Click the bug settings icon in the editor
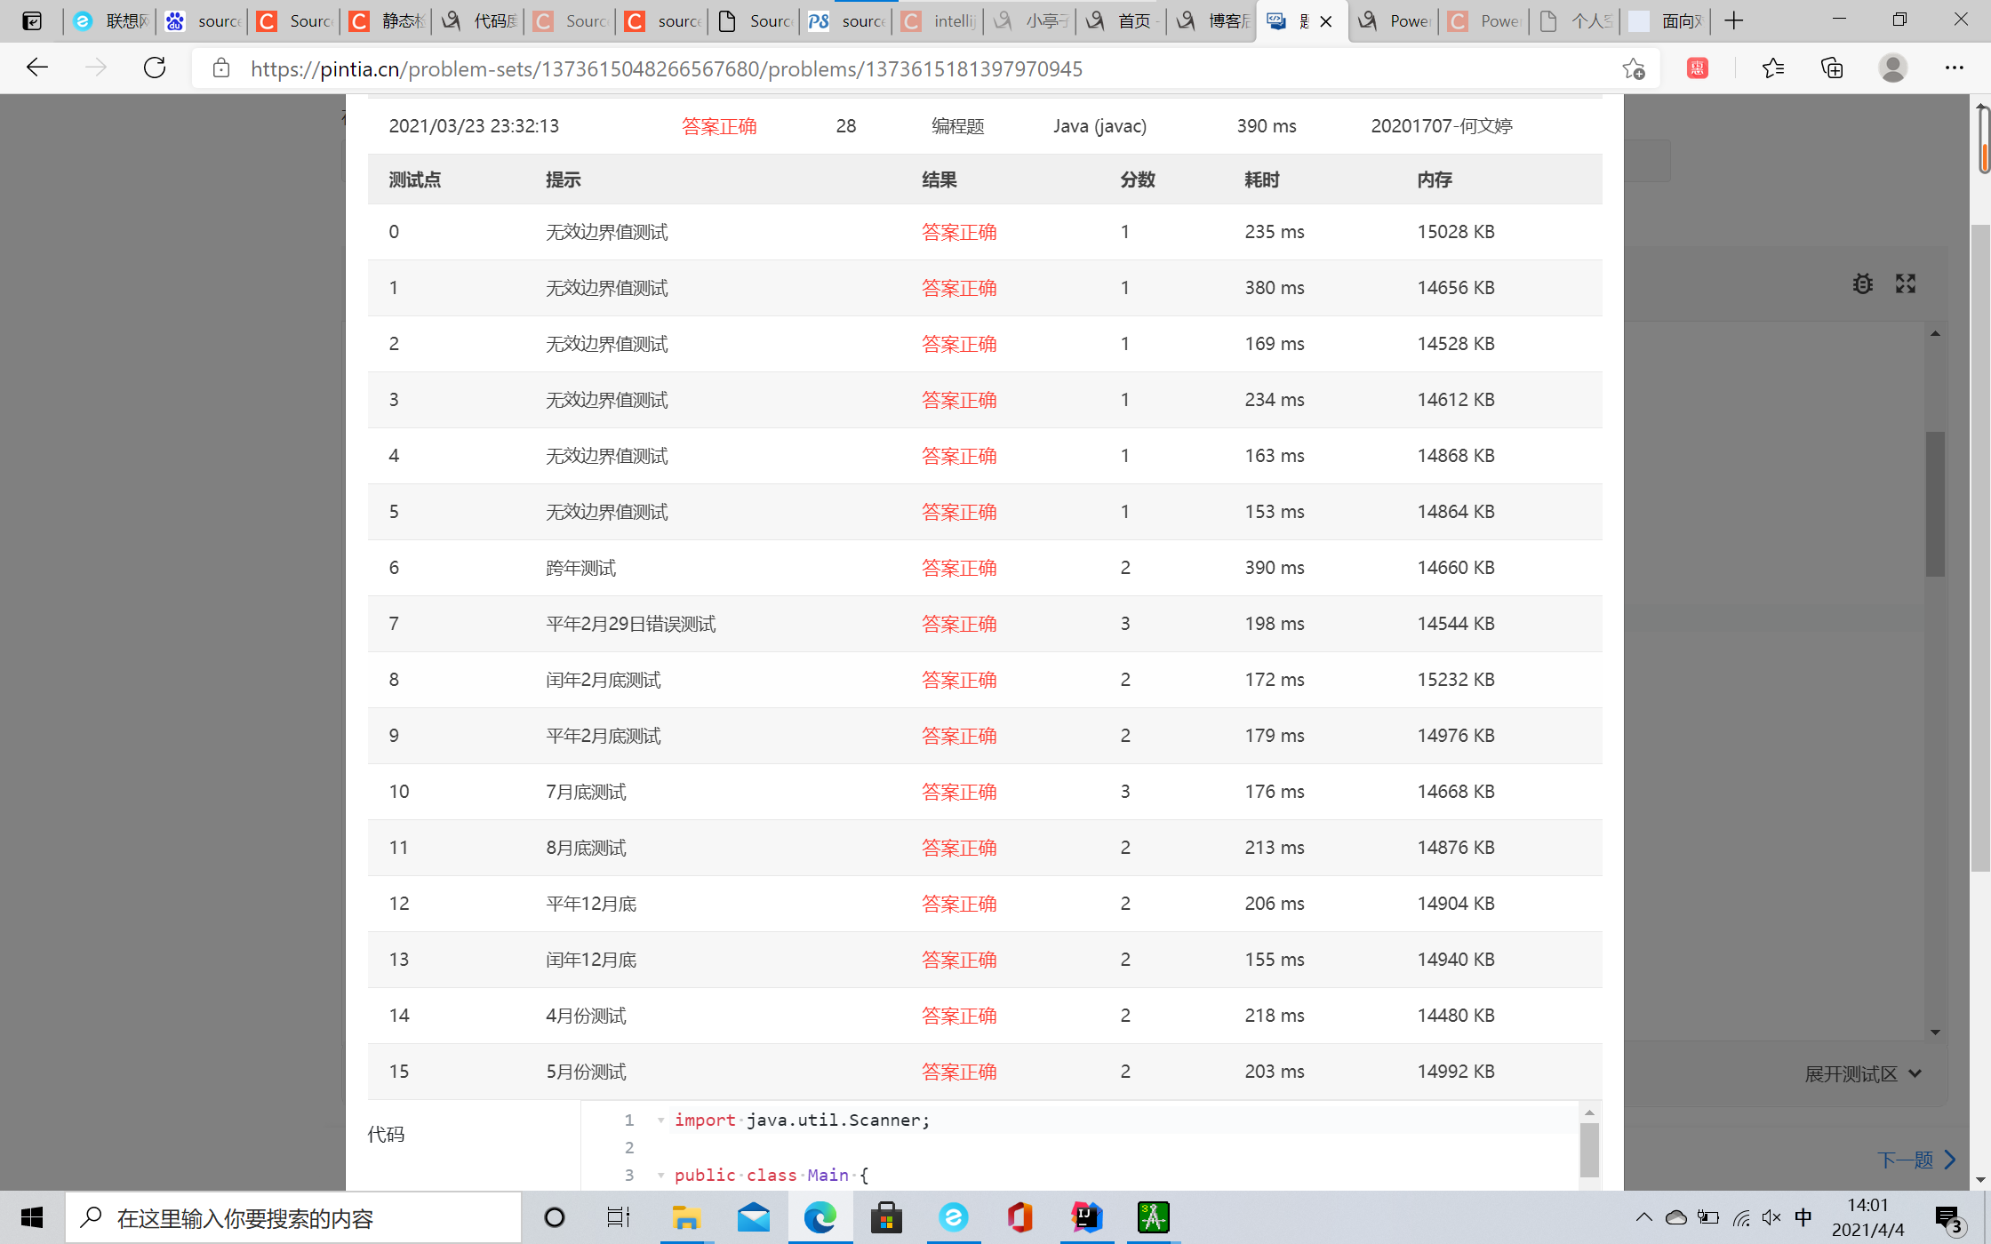The width and height of the screenshot is (1991, 1244). pyautogui.click(x=1862, y=283)
